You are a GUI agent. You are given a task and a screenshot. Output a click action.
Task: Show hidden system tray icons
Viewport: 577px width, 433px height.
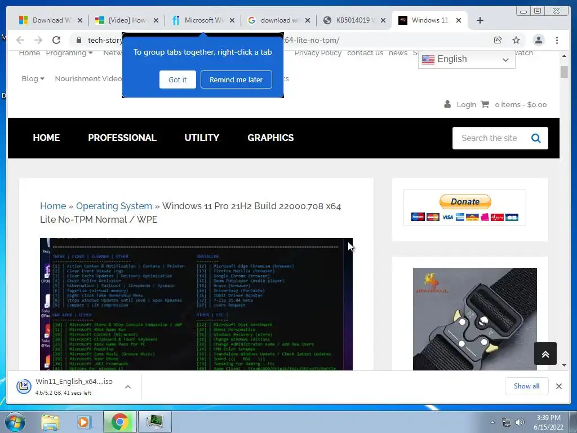click(492, 423)
